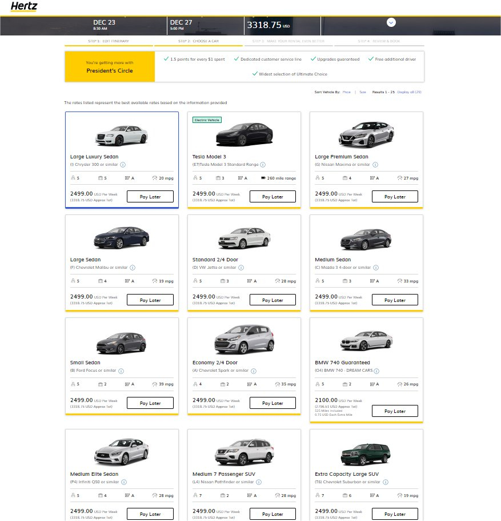Open Step 4 Review & Book tab

tap(379, 41)
